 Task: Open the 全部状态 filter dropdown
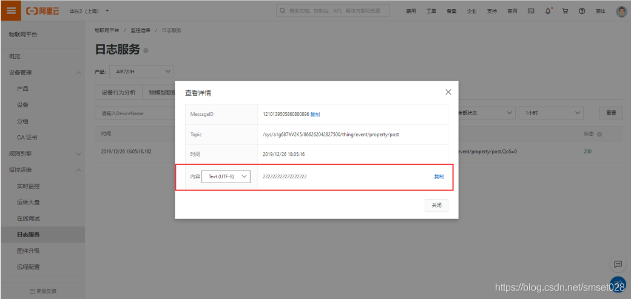tap(485, 113)
